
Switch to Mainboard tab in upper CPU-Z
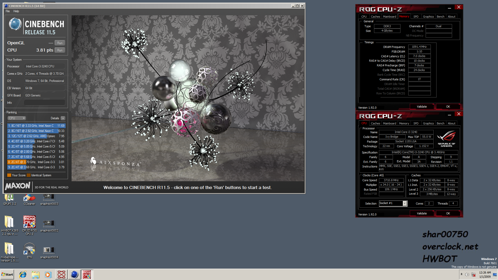pyautogui.click(x=390, y=17)
